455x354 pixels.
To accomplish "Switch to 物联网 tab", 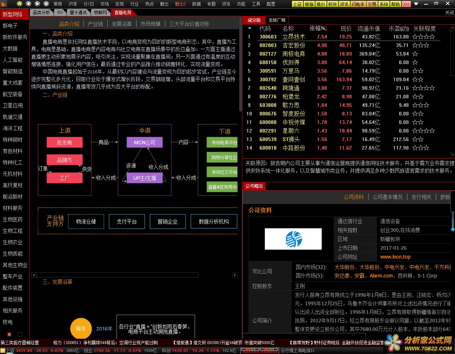I will coord(100,12).
